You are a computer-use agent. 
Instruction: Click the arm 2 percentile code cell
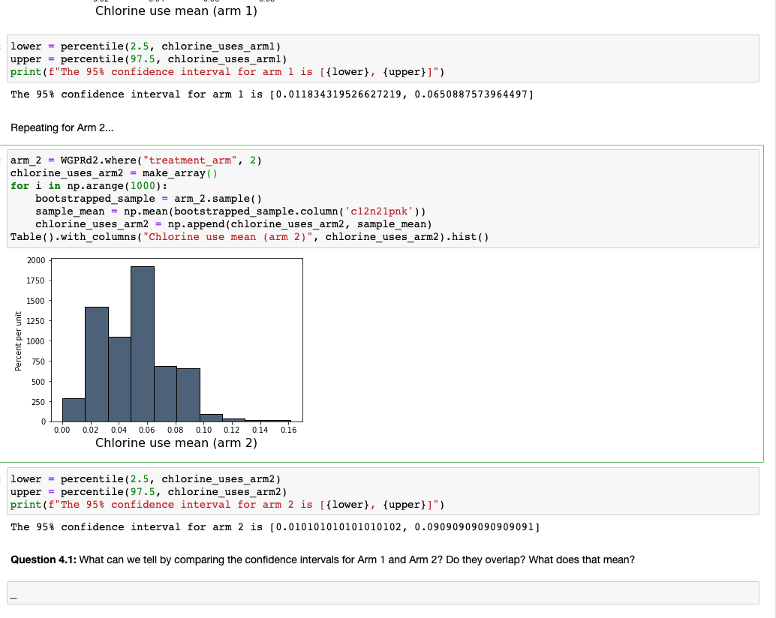383,491
